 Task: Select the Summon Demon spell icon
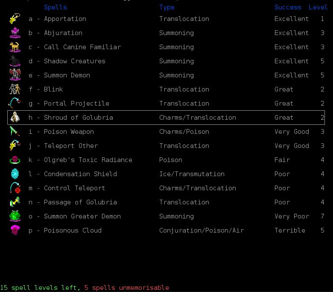[15, 75]
